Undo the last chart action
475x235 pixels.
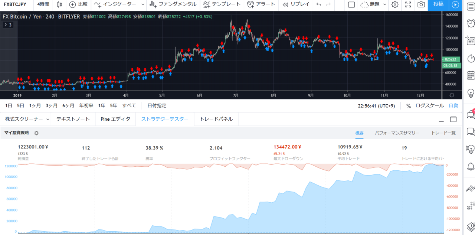(x=319, y=4)
